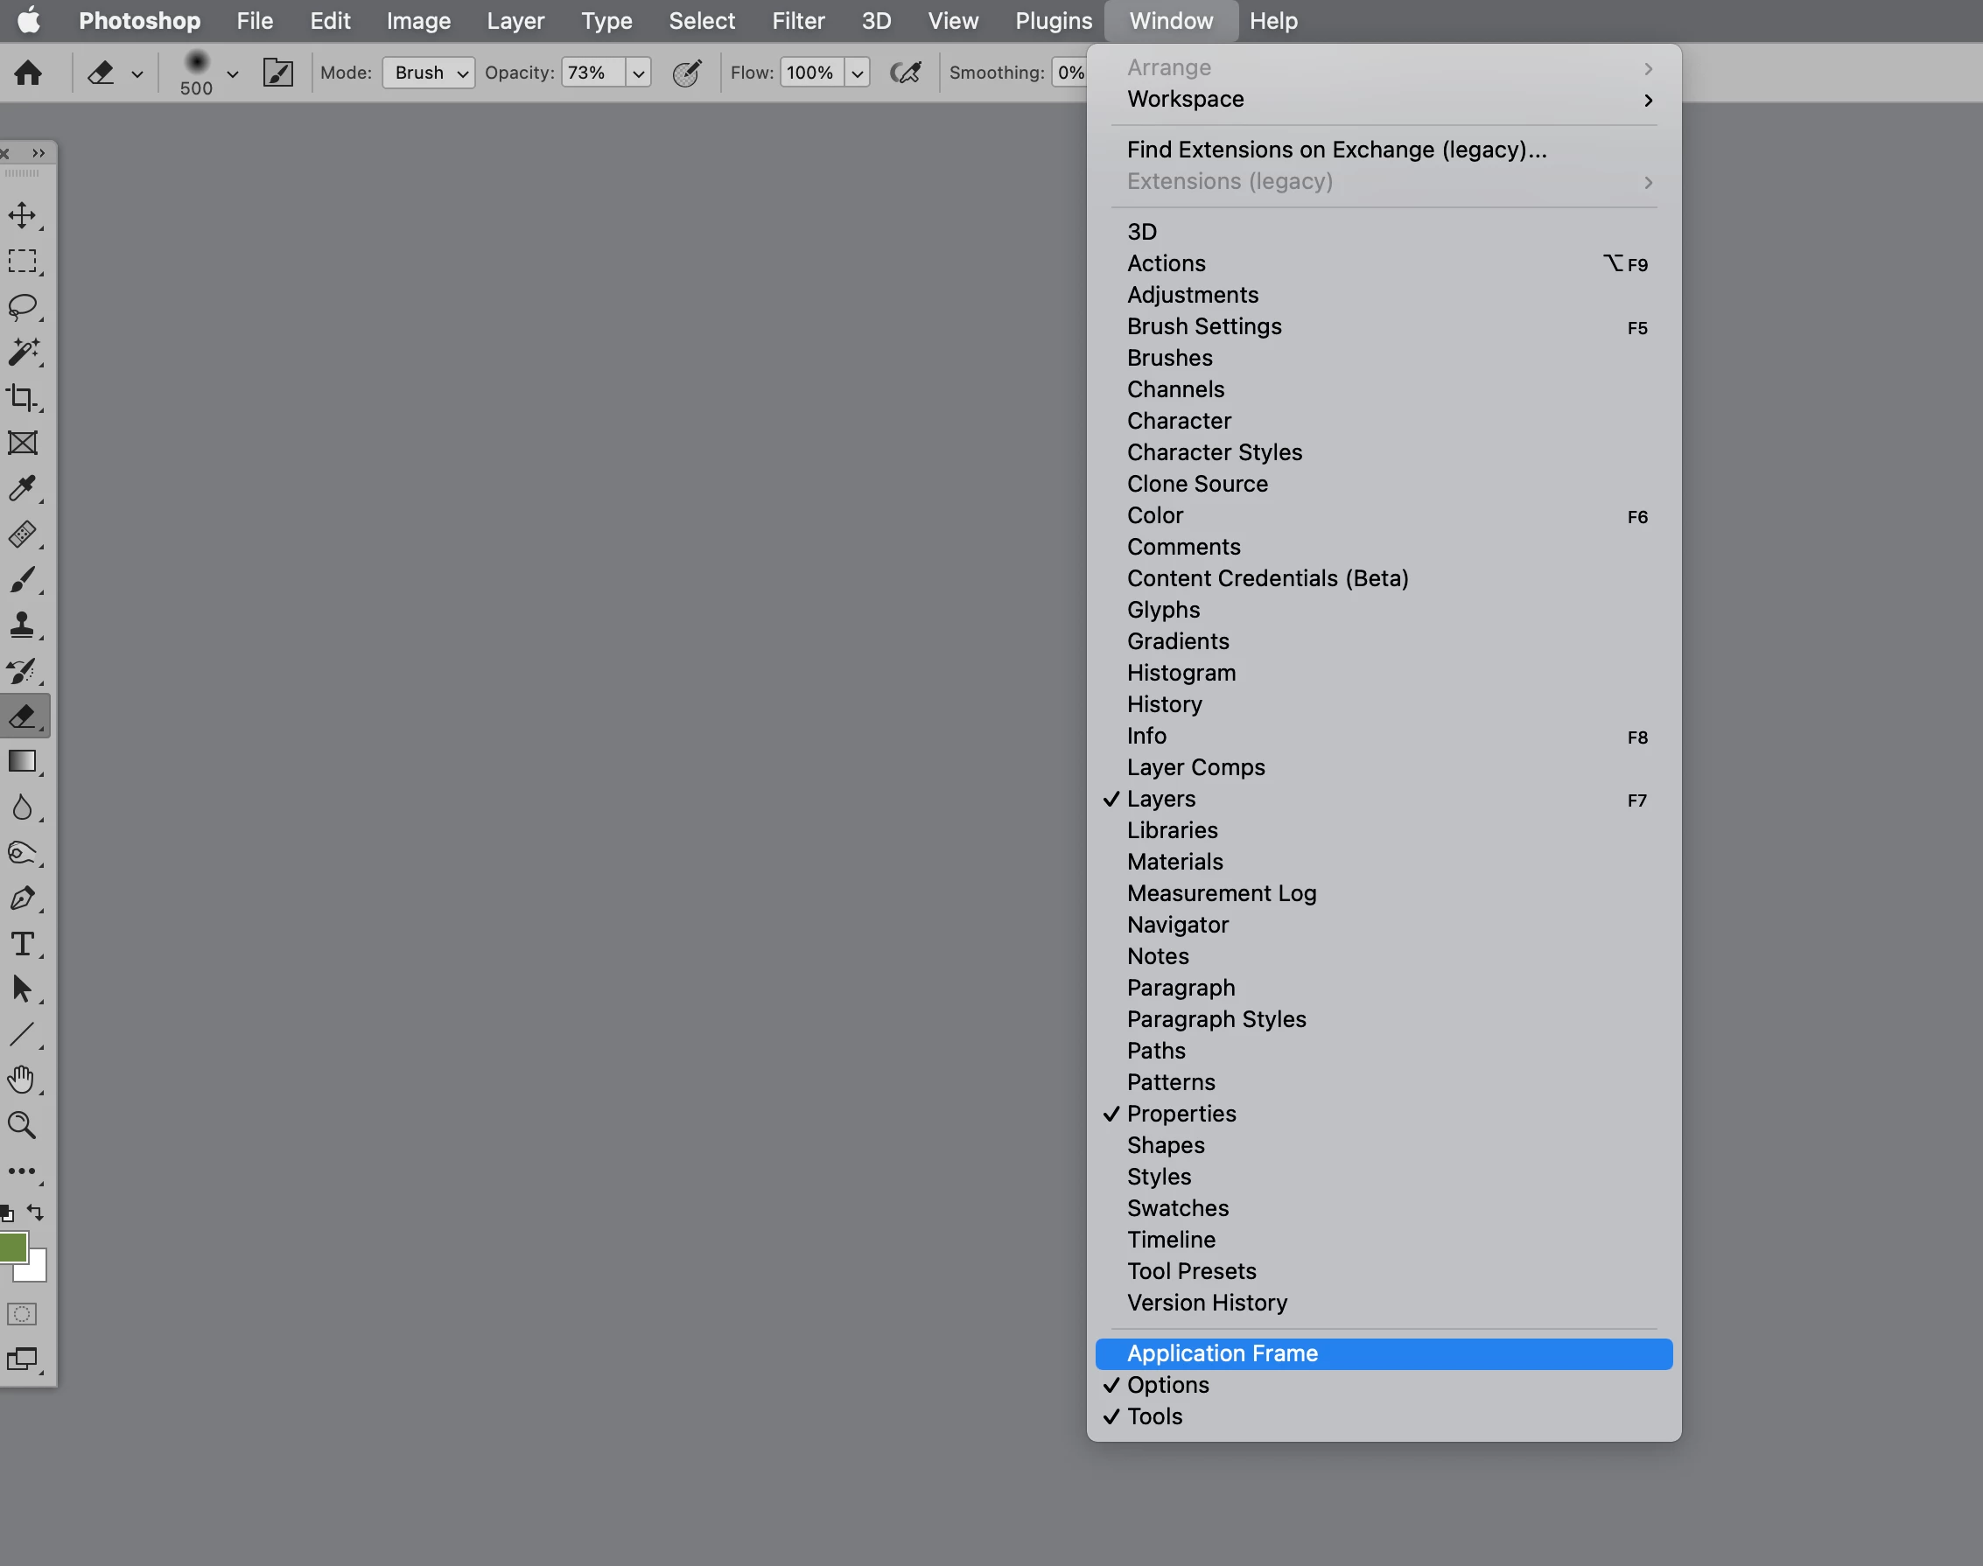Toggle the Layers panel menu item

(1161, 799)
